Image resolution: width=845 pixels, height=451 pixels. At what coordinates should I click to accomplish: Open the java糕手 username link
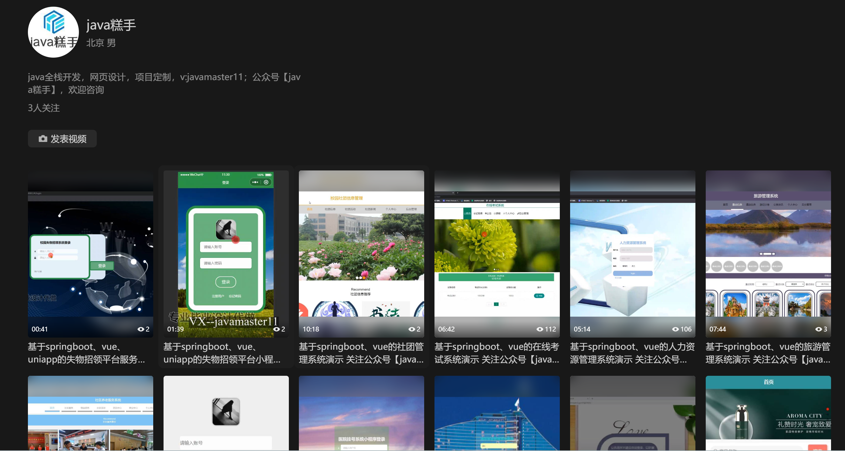tap(111, 25)
